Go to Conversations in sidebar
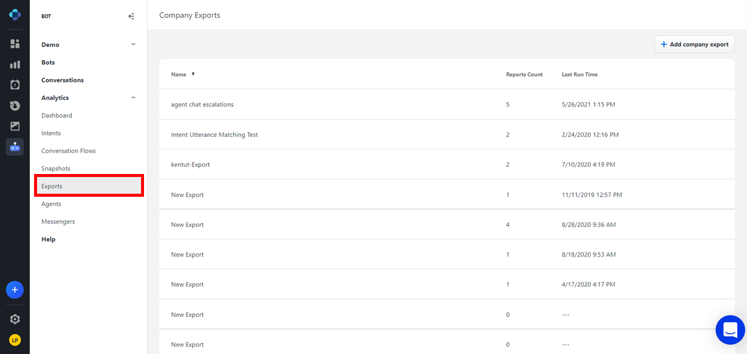 [62, 80]
